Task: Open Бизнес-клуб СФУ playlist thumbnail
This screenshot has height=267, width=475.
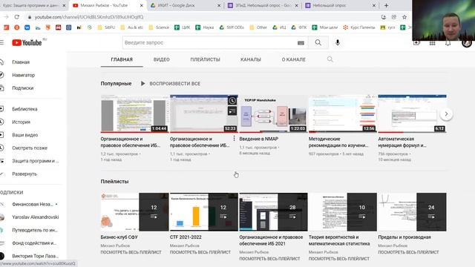Action: (134, 212)
